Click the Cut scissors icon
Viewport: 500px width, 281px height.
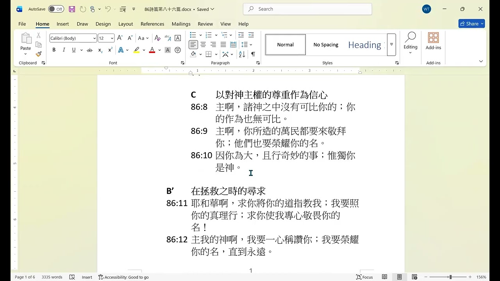coord(39,35)
